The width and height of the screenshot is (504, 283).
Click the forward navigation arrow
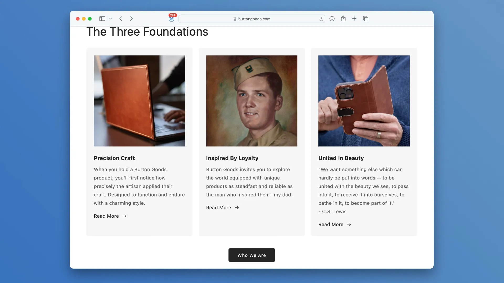pyautogui.click(x=131, y=18)
